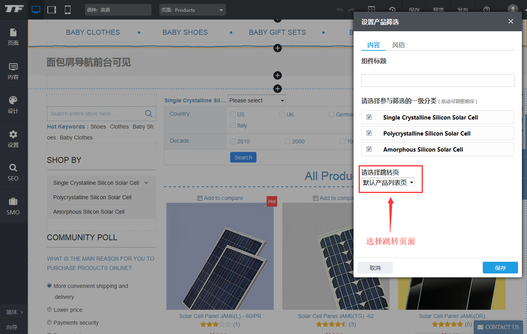Viewport: 527px width, 334px height.
Task: Switch to tablet view icon
Action: click(52, 10)
